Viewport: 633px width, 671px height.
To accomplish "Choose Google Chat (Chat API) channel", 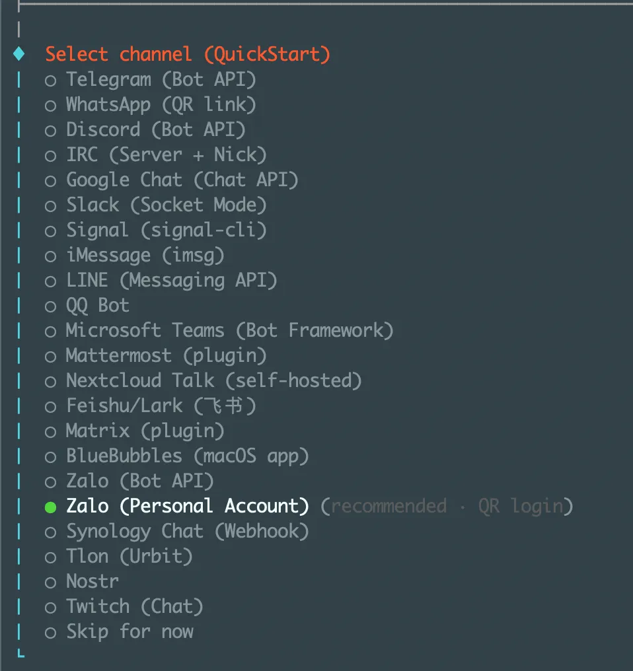I will click(51, 181).
